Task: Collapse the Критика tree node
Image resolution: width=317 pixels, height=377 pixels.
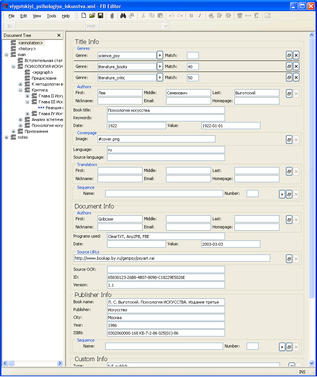Action: [x=20, y=90]
